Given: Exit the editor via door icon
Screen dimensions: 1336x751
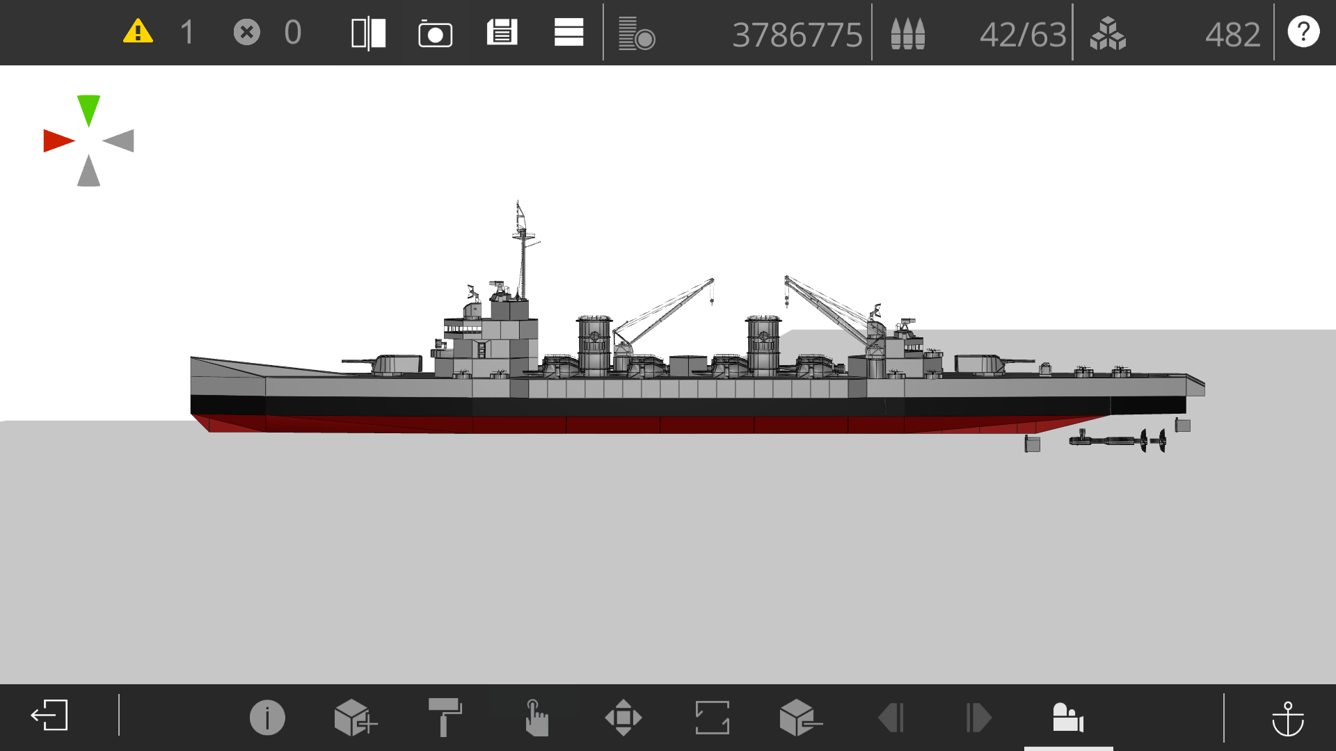Looking at the screenshot, I should pyautogui.click(x=49, y=716).
